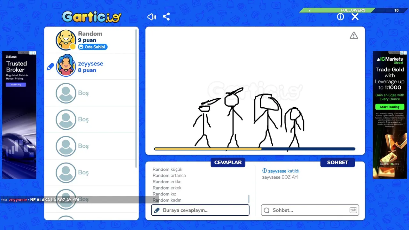Mute sound with the speaker icon
Image resolution: width=409 pixels, height=230 pixels.
coord(151,17)
